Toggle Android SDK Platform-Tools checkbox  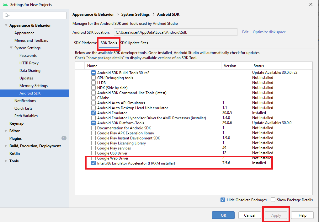tap(93, 123)
